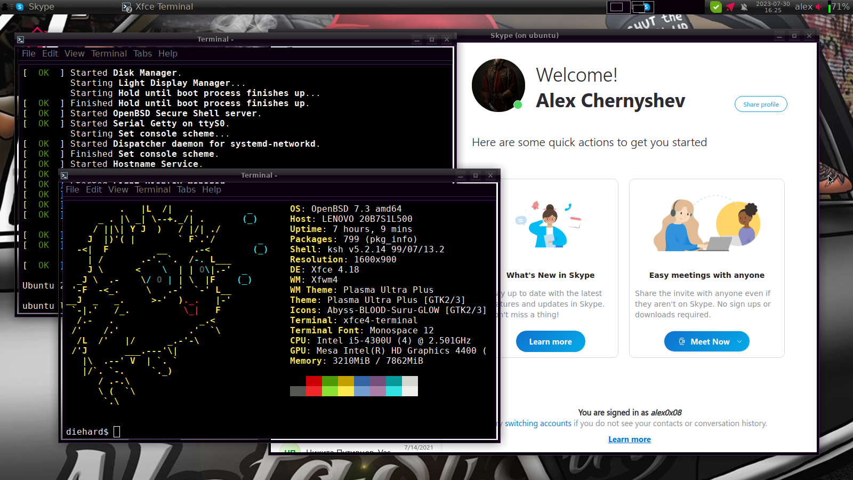
Task: Click the 'Terminal Font: Monospace 12' line
Action: pos(361,331)
